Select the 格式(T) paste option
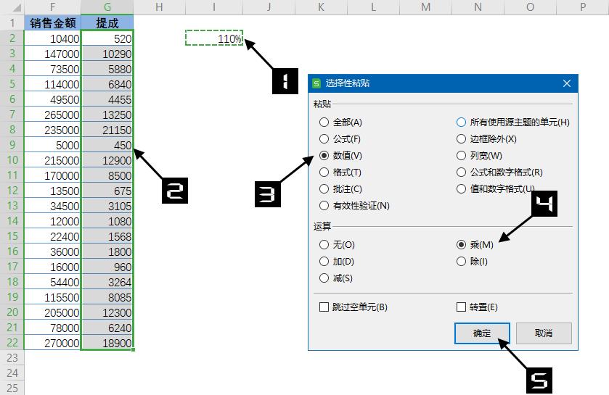 pyautogui.click(x=340, y=172)
